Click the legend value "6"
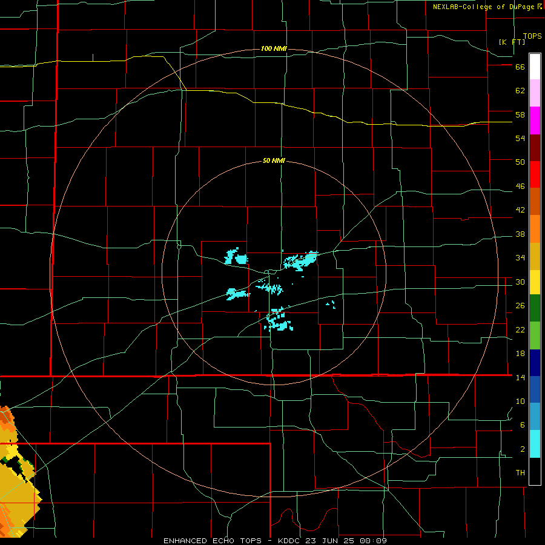 coord(523,425)
